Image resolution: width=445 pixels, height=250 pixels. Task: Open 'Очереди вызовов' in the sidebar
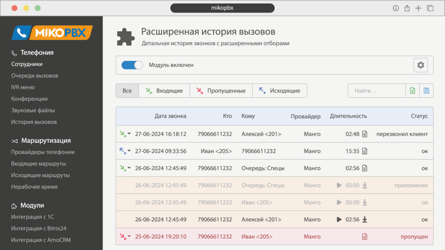click(35, 76)
